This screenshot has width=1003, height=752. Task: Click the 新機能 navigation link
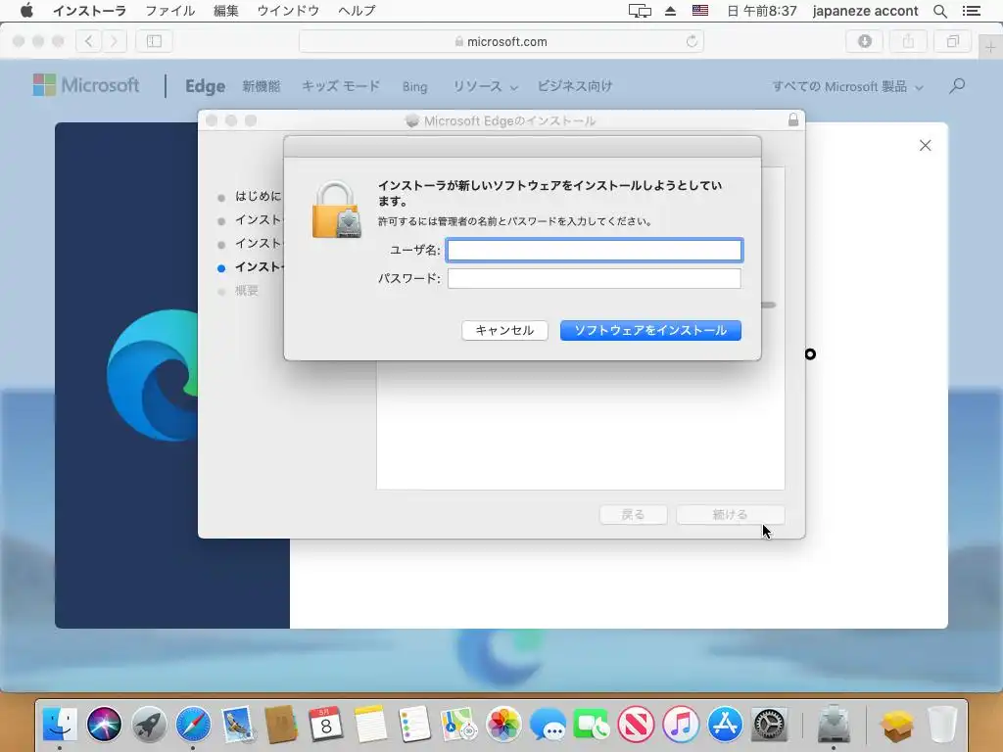pyautogui.click(x=261, y=86)
